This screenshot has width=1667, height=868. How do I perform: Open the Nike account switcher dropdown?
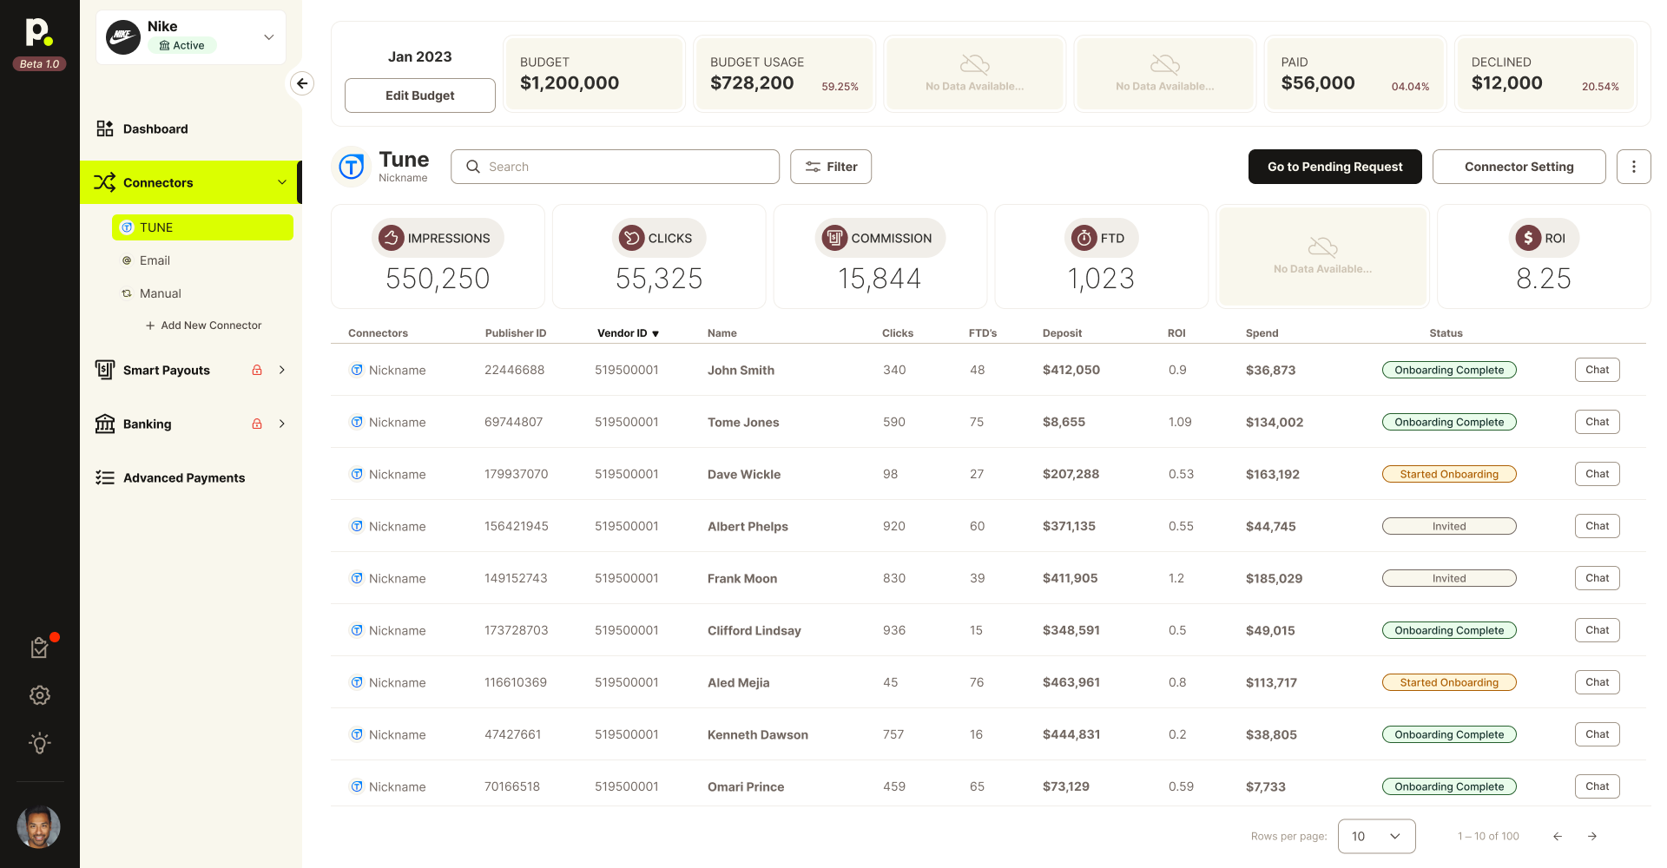tap(268, 37)
